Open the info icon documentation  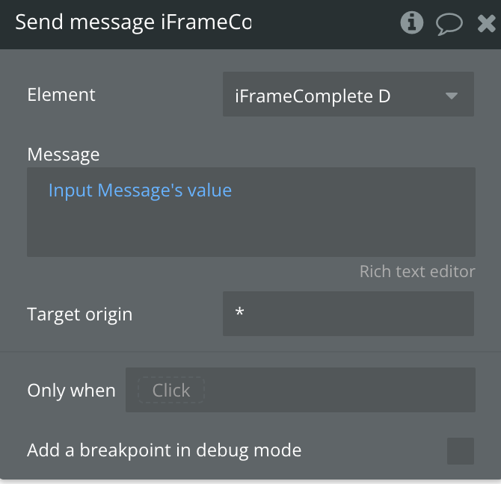pyautogui.click(x=411, y=22)
